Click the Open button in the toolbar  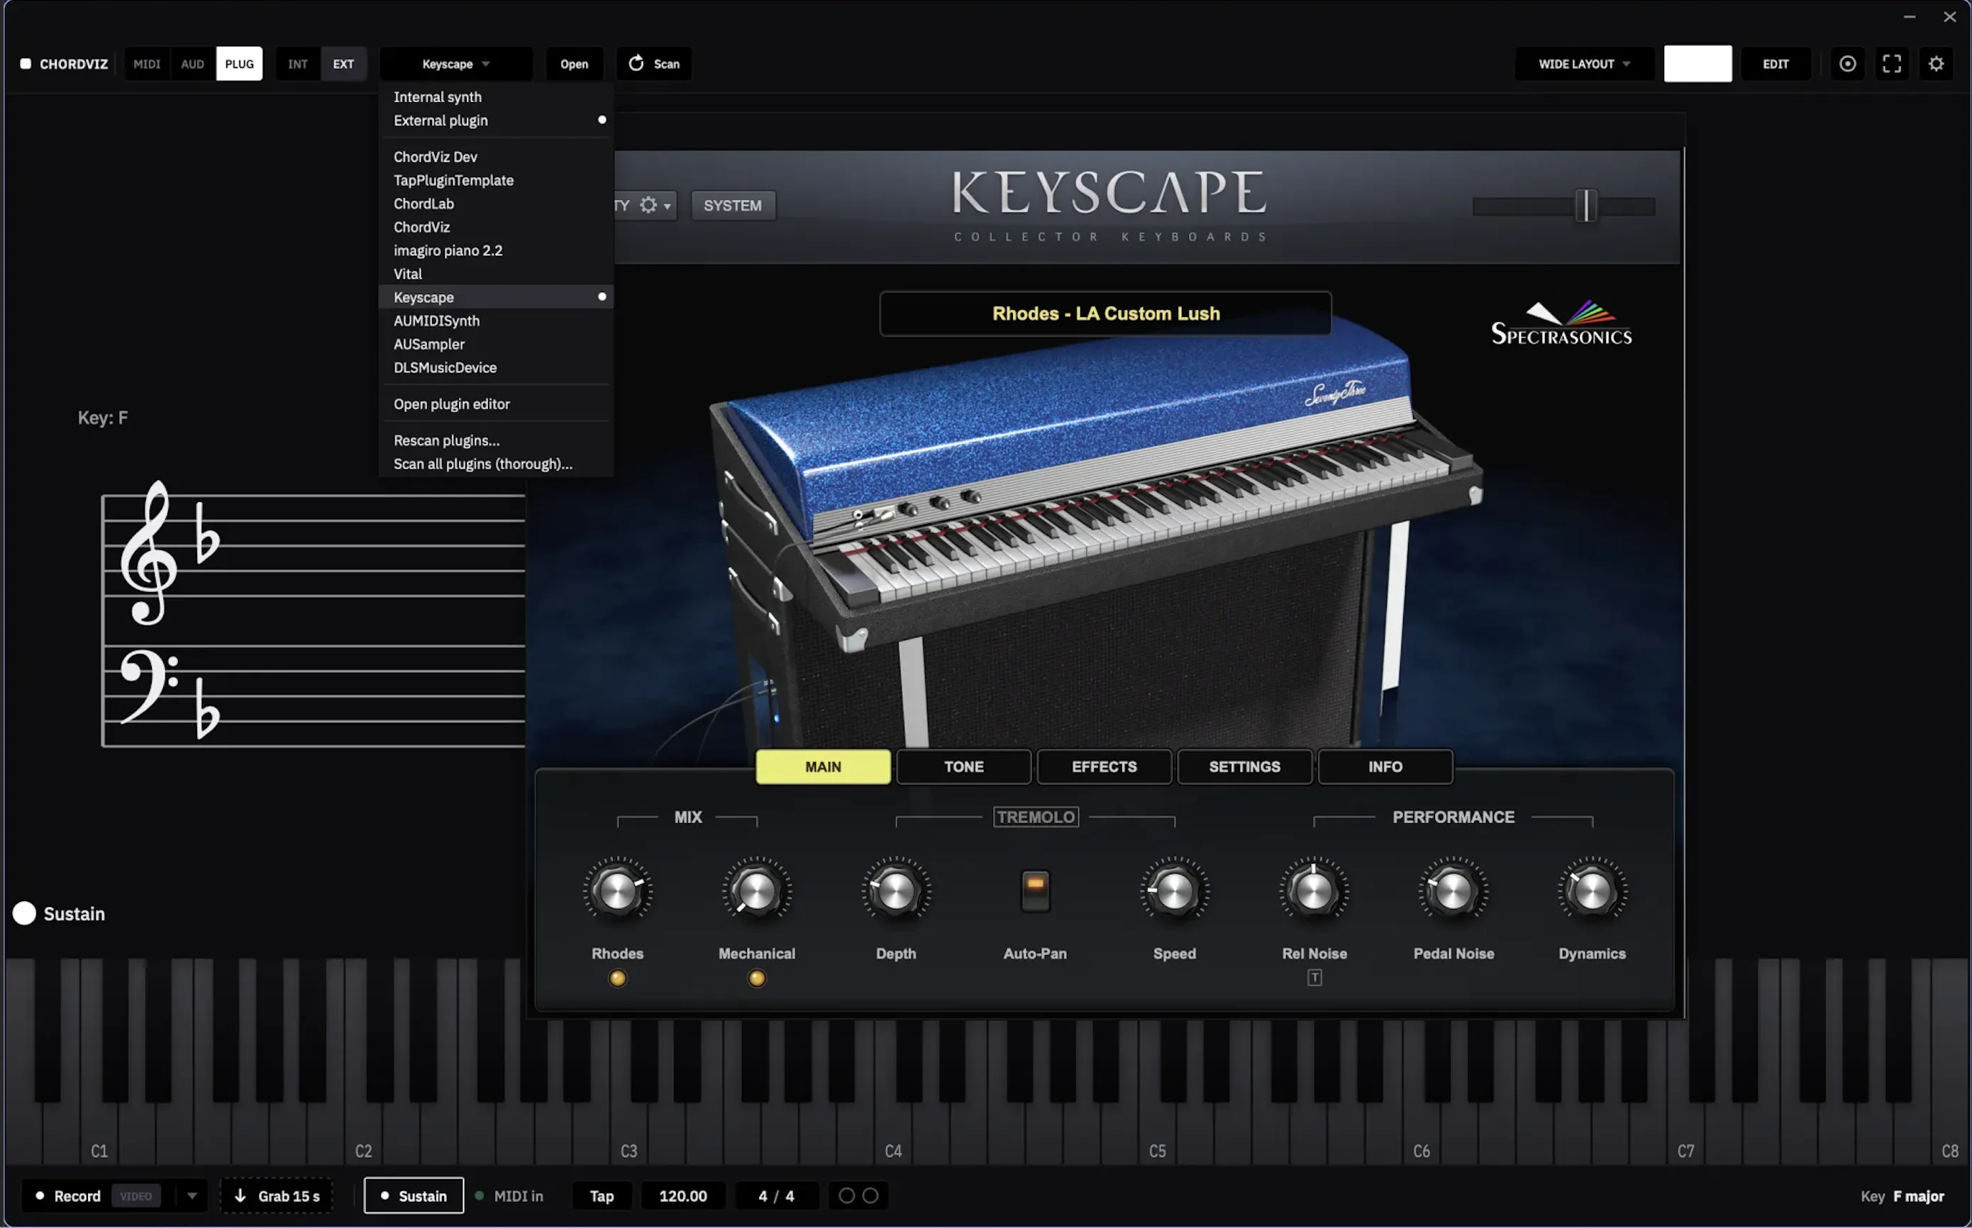[575, 64]
